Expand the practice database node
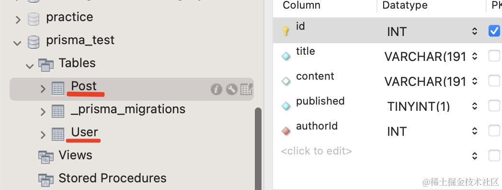This screenshot has height=190, width=502. 18,20
